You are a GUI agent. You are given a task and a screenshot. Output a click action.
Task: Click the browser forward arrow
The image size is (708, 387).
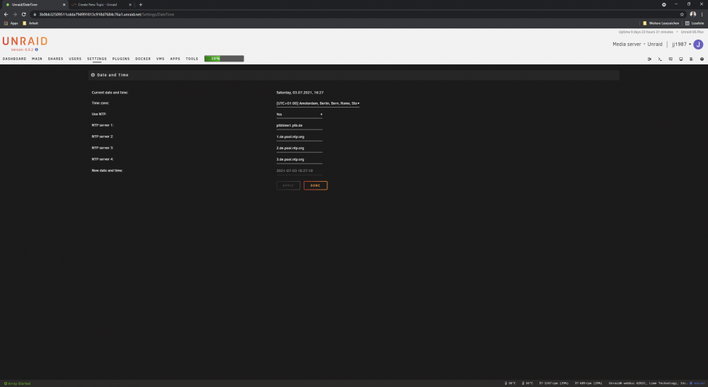tap(14, 14)
